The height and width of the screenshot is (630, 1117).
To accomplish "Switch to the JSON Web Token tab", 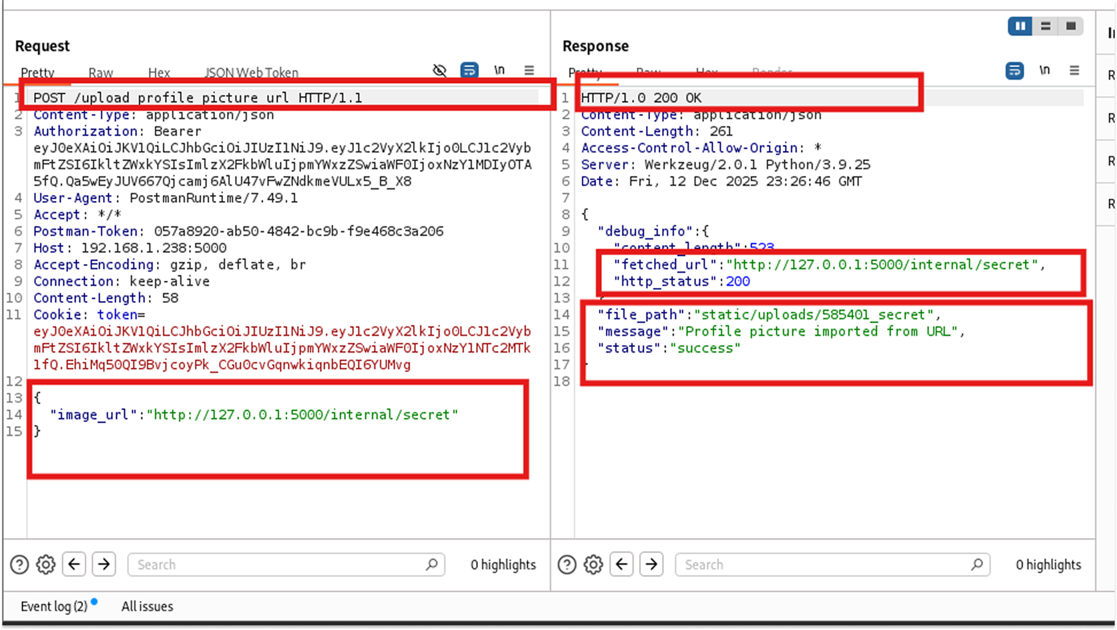I will 251,72.
